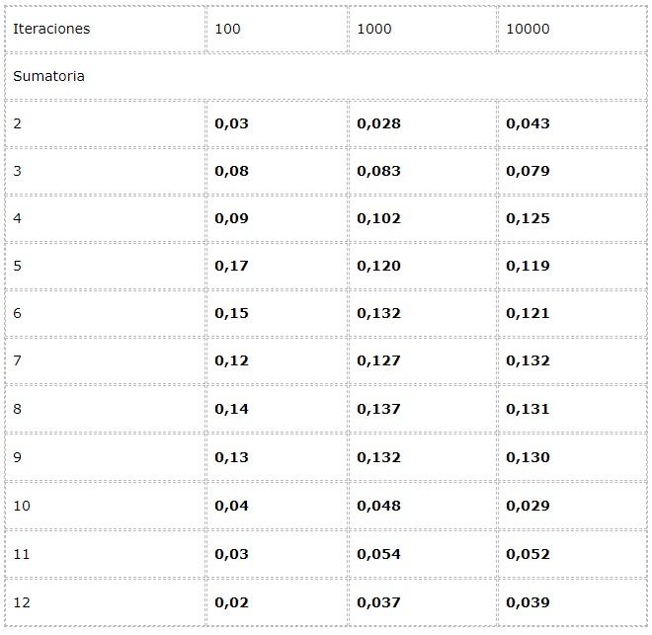This screenshot has width=652, height=635.
Task: Select the 10000 iterations column header
Action: pos(528,29)
